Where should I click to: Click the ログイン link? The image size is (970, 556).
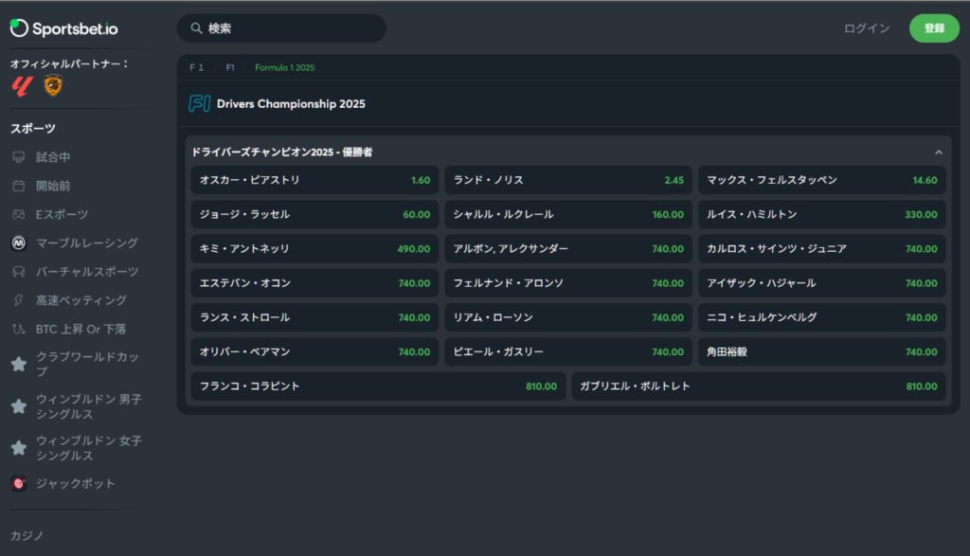867,28
